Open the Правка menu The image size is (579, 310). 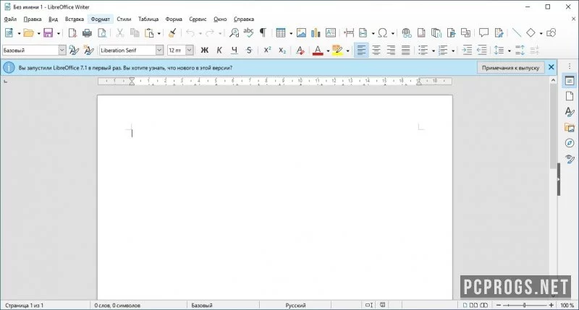coord(33,20)
